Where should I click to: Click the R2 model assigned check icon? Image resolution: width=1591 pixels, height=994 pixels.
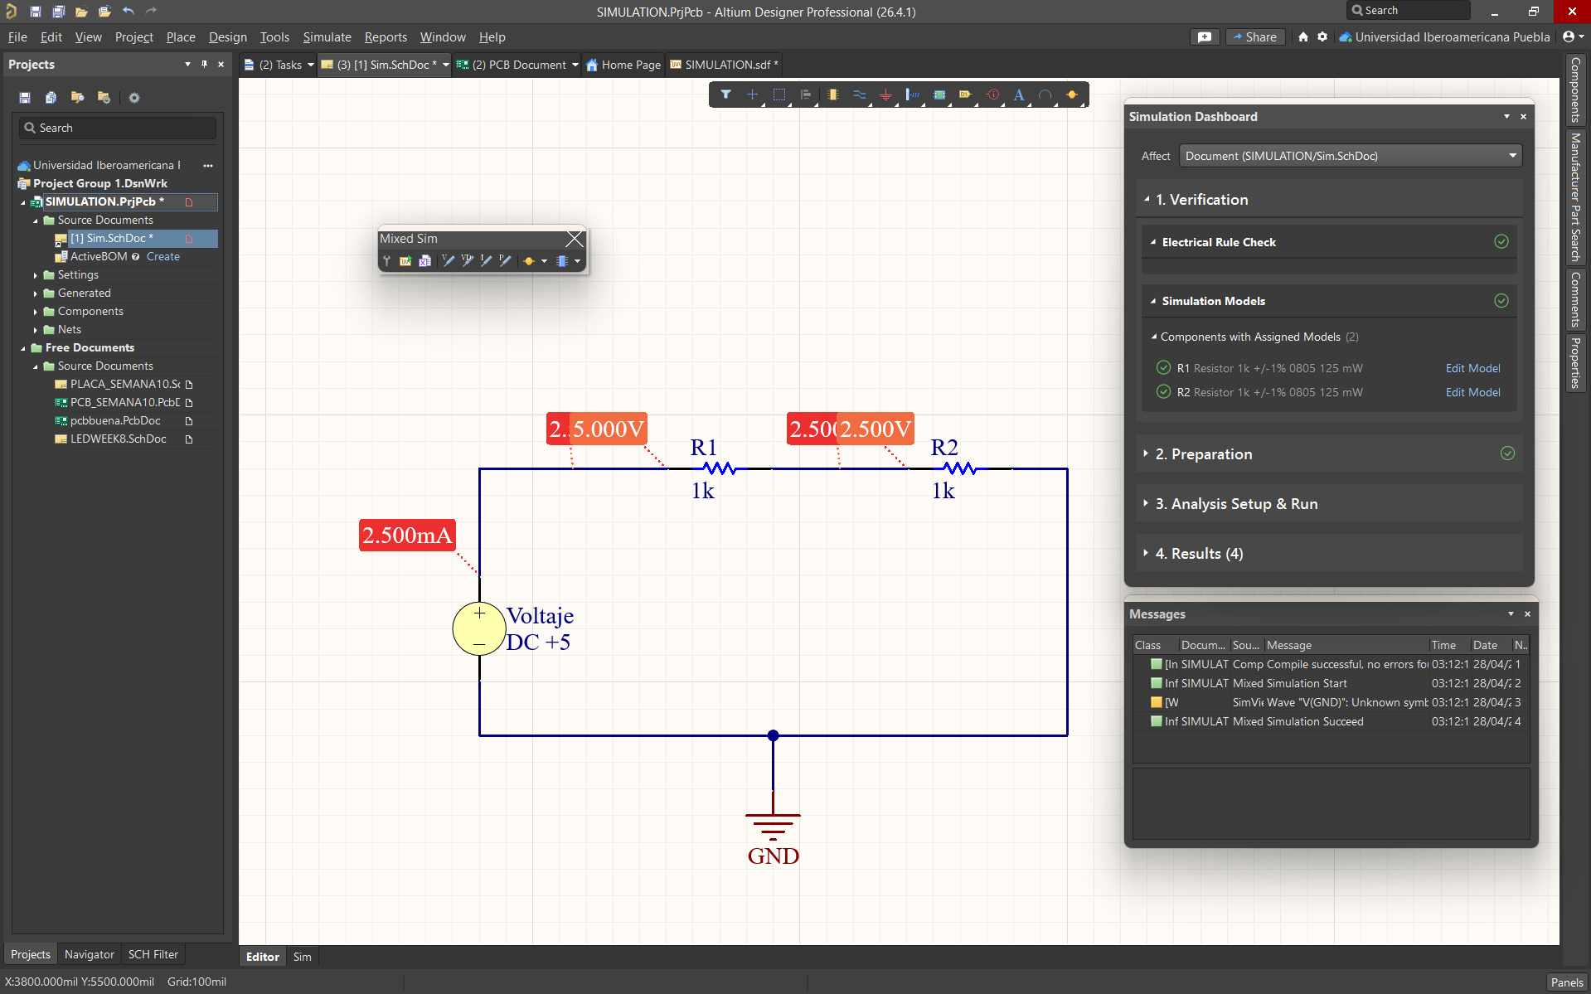(1163, 391)
